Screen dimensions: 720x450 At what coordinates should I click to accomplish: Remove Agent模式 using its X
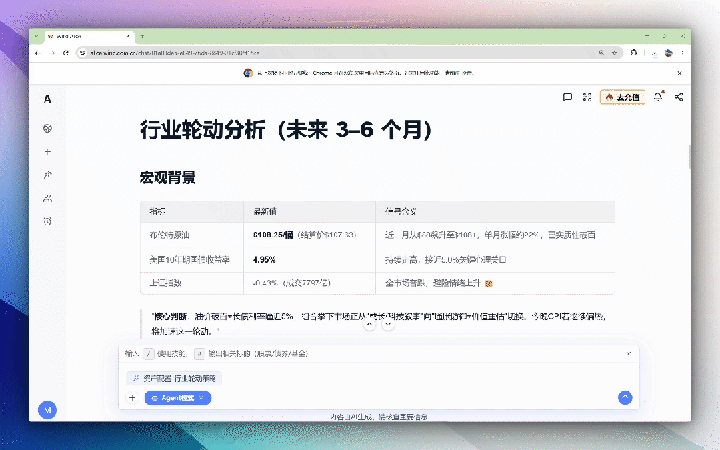point(201,397)
